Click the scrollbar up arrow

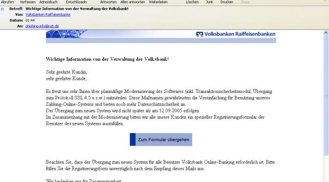pos(326,33)
